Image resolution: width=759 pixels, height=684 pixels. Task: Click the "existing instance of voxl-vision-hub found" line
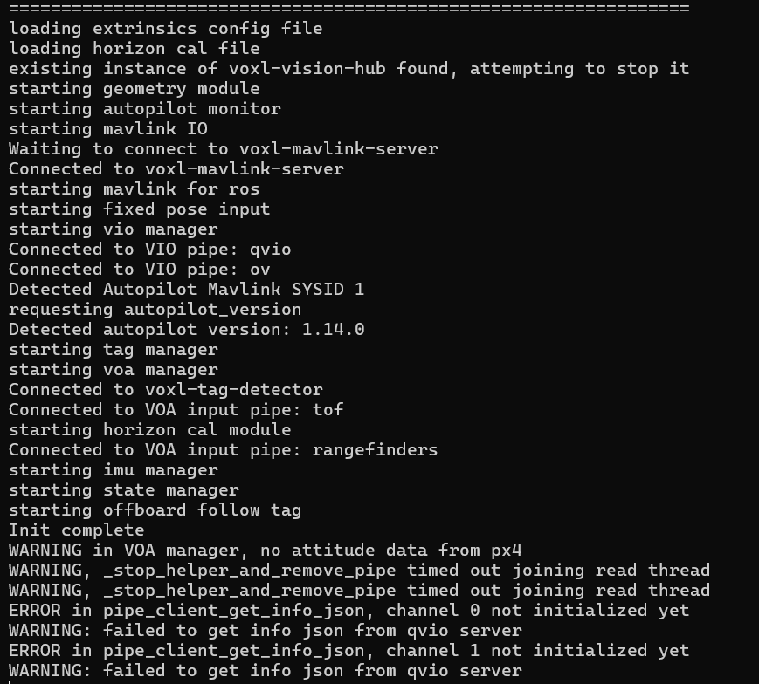pyautogui.click(x=349, y=69)
